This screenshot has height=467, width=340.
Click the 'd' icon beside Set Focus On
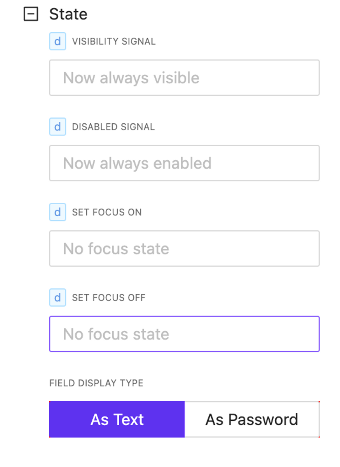(58, 212)
